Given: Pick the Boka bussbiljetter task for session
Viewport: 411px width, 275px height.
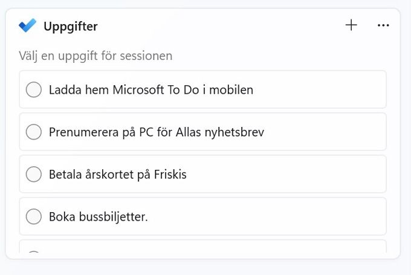Looking at the screenshot, I should click(x=203, y=216).
